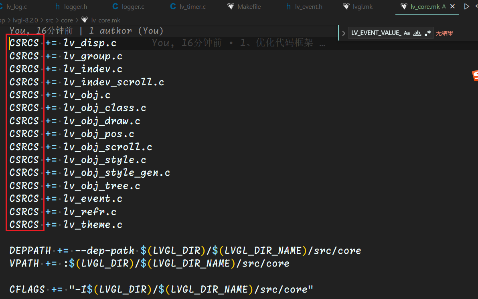The image size is (478, 299).
Task: Click on lv_indev_scroll.c filename
Action: click(x=114, y=82)
